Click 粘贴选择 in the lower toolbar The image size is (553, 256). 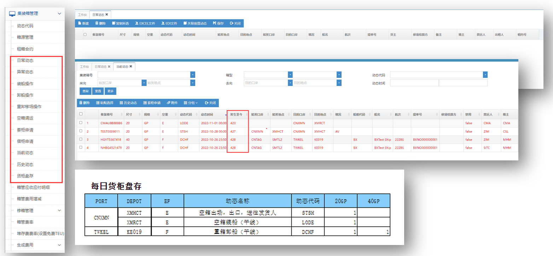pos(104,103)
